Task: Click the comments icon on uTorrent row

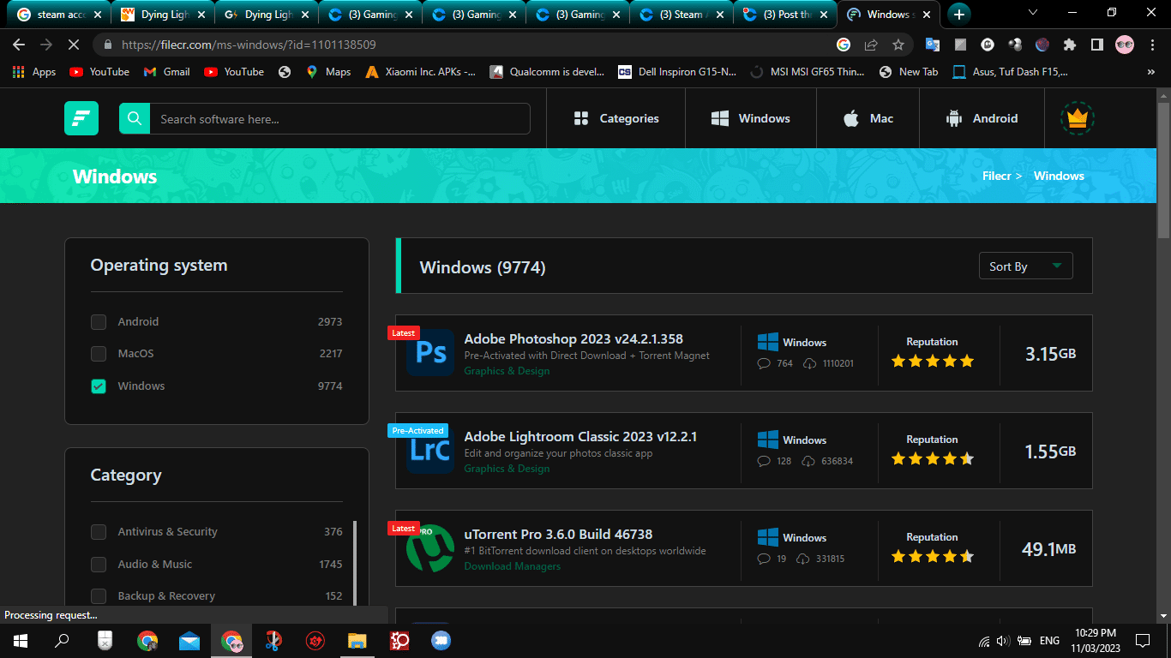Action: [x=765, y=559]
